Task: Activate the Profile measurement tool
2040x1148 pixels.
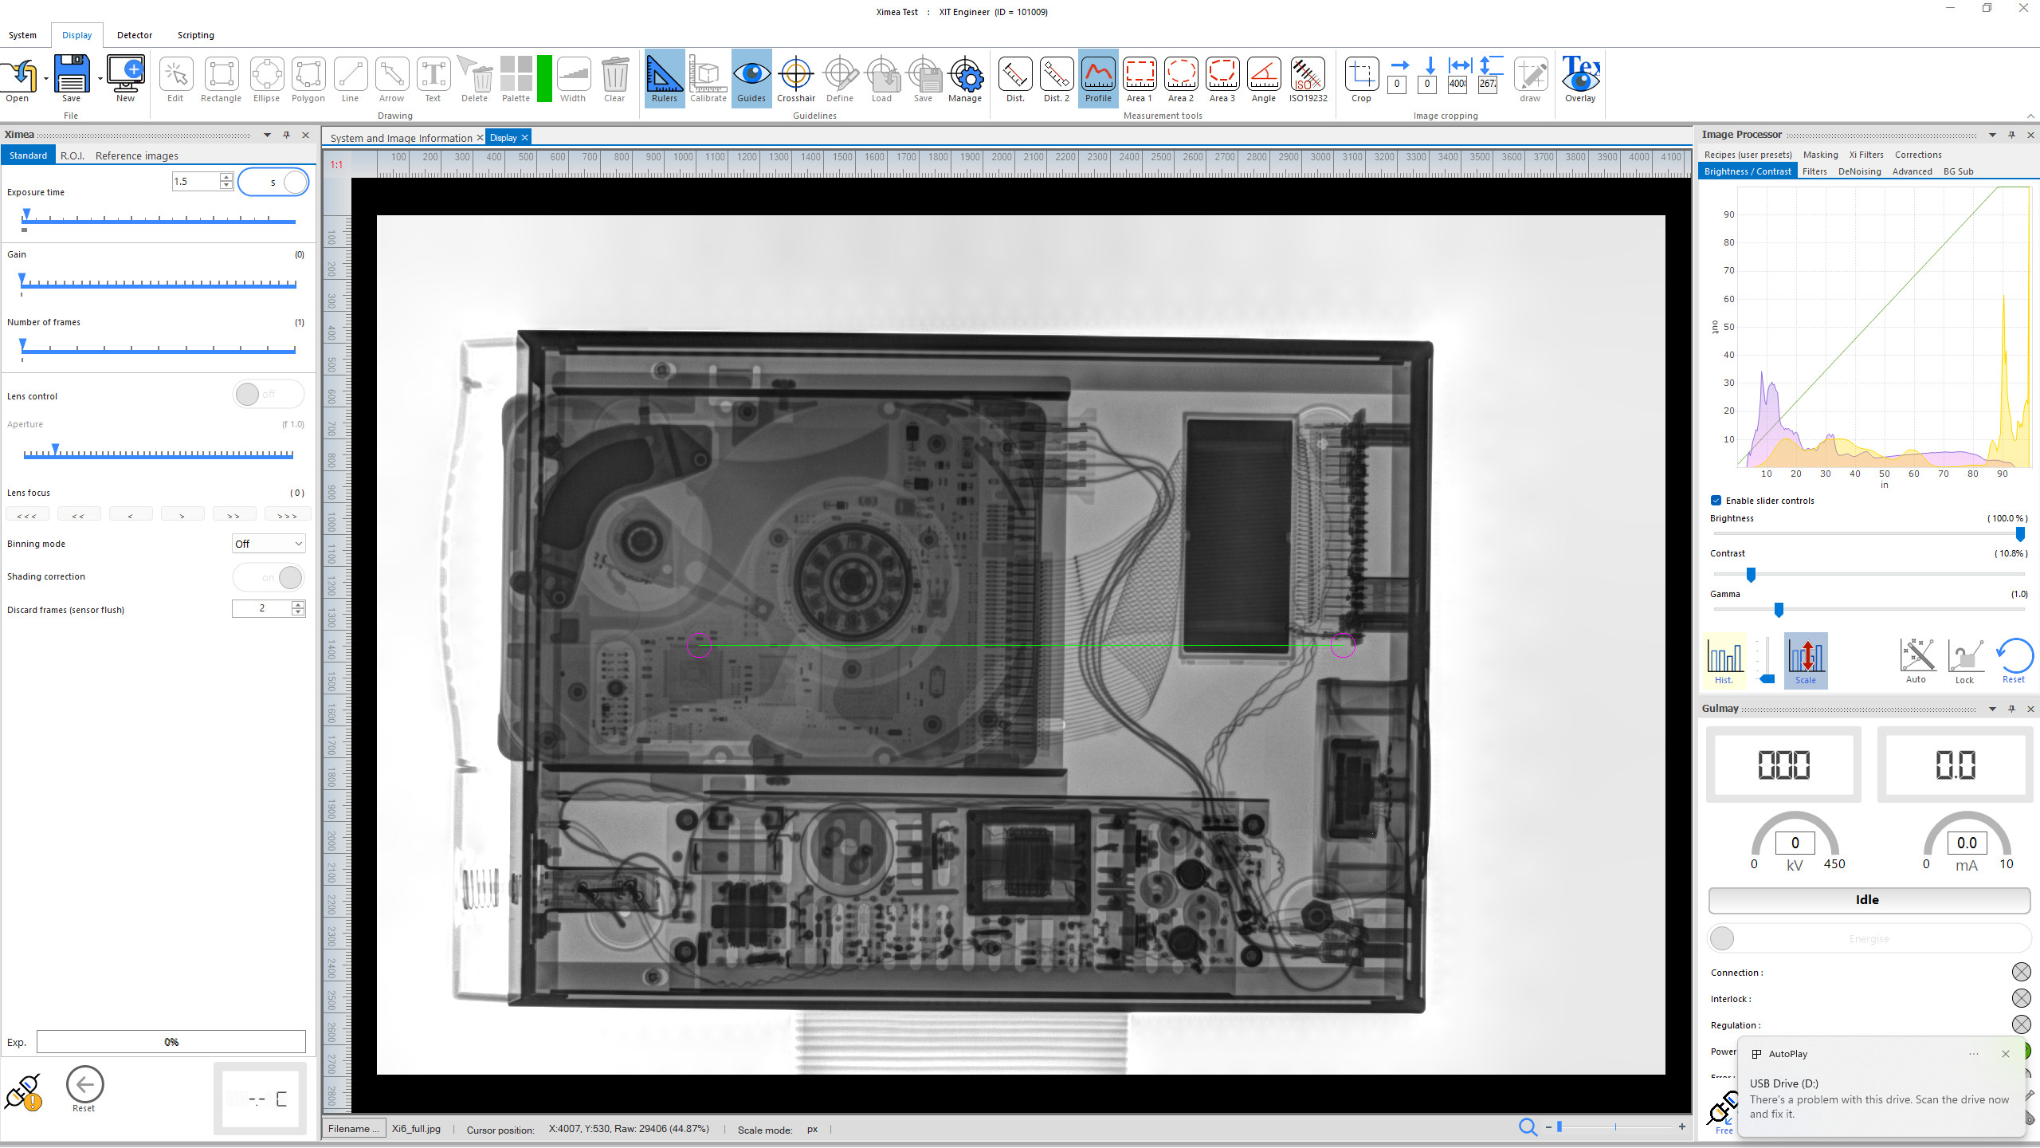Action: click(1097, 78)
